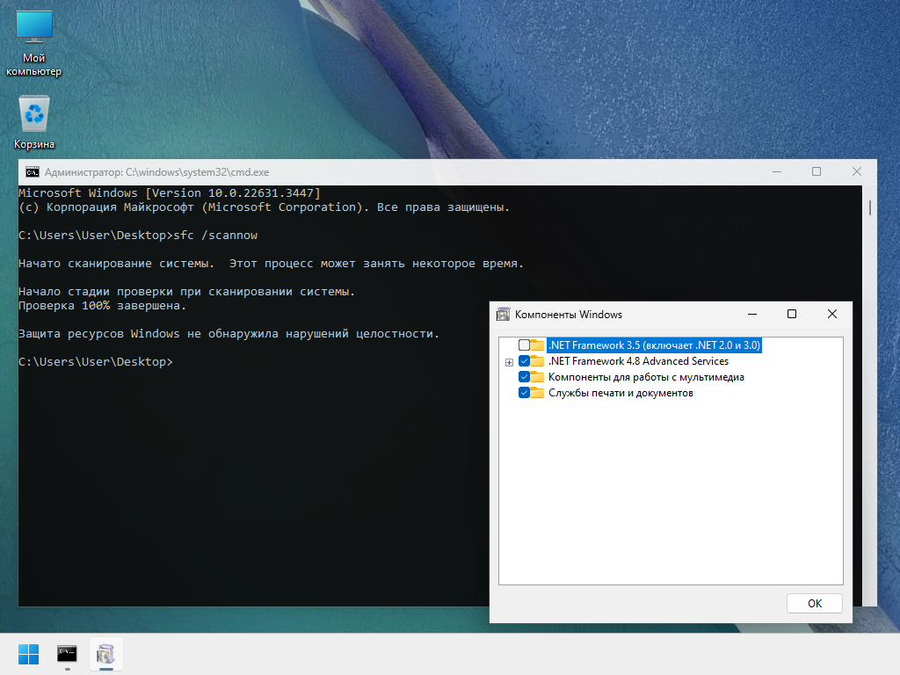Image resolution: width=900 pixels, height=675 pixels.
Task: Click the Компоненты Windows installer taskbar icon
Action: point(106,654)
